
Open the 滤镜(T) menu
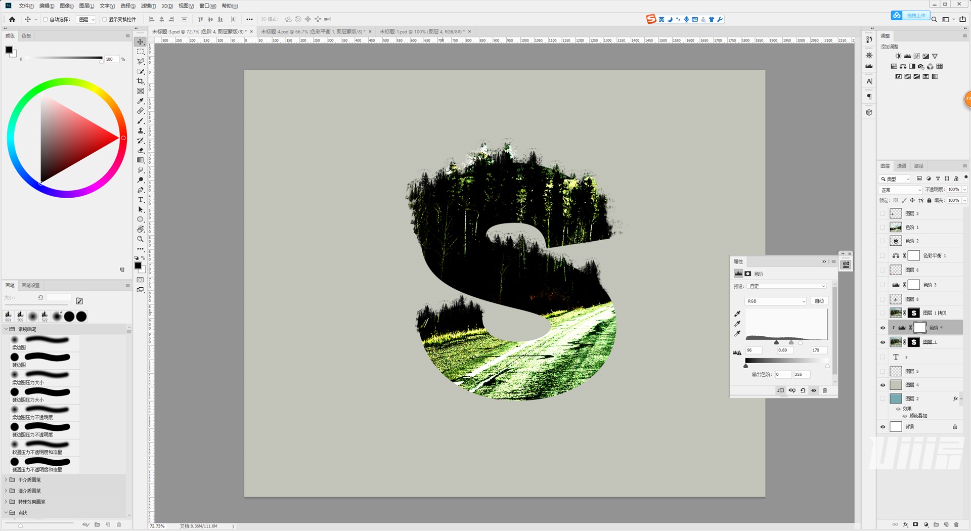[x=148, y=6]
